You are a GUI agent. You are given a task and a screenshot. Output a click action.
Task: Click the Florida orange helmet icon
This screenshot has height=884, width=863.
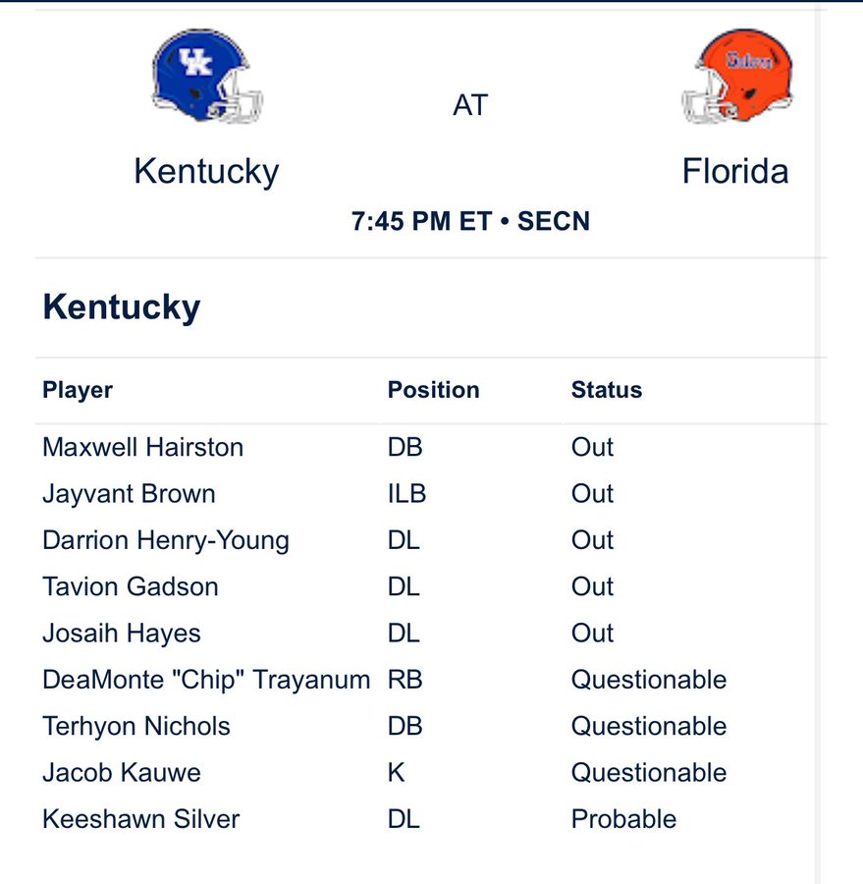[x=737, y=76]
